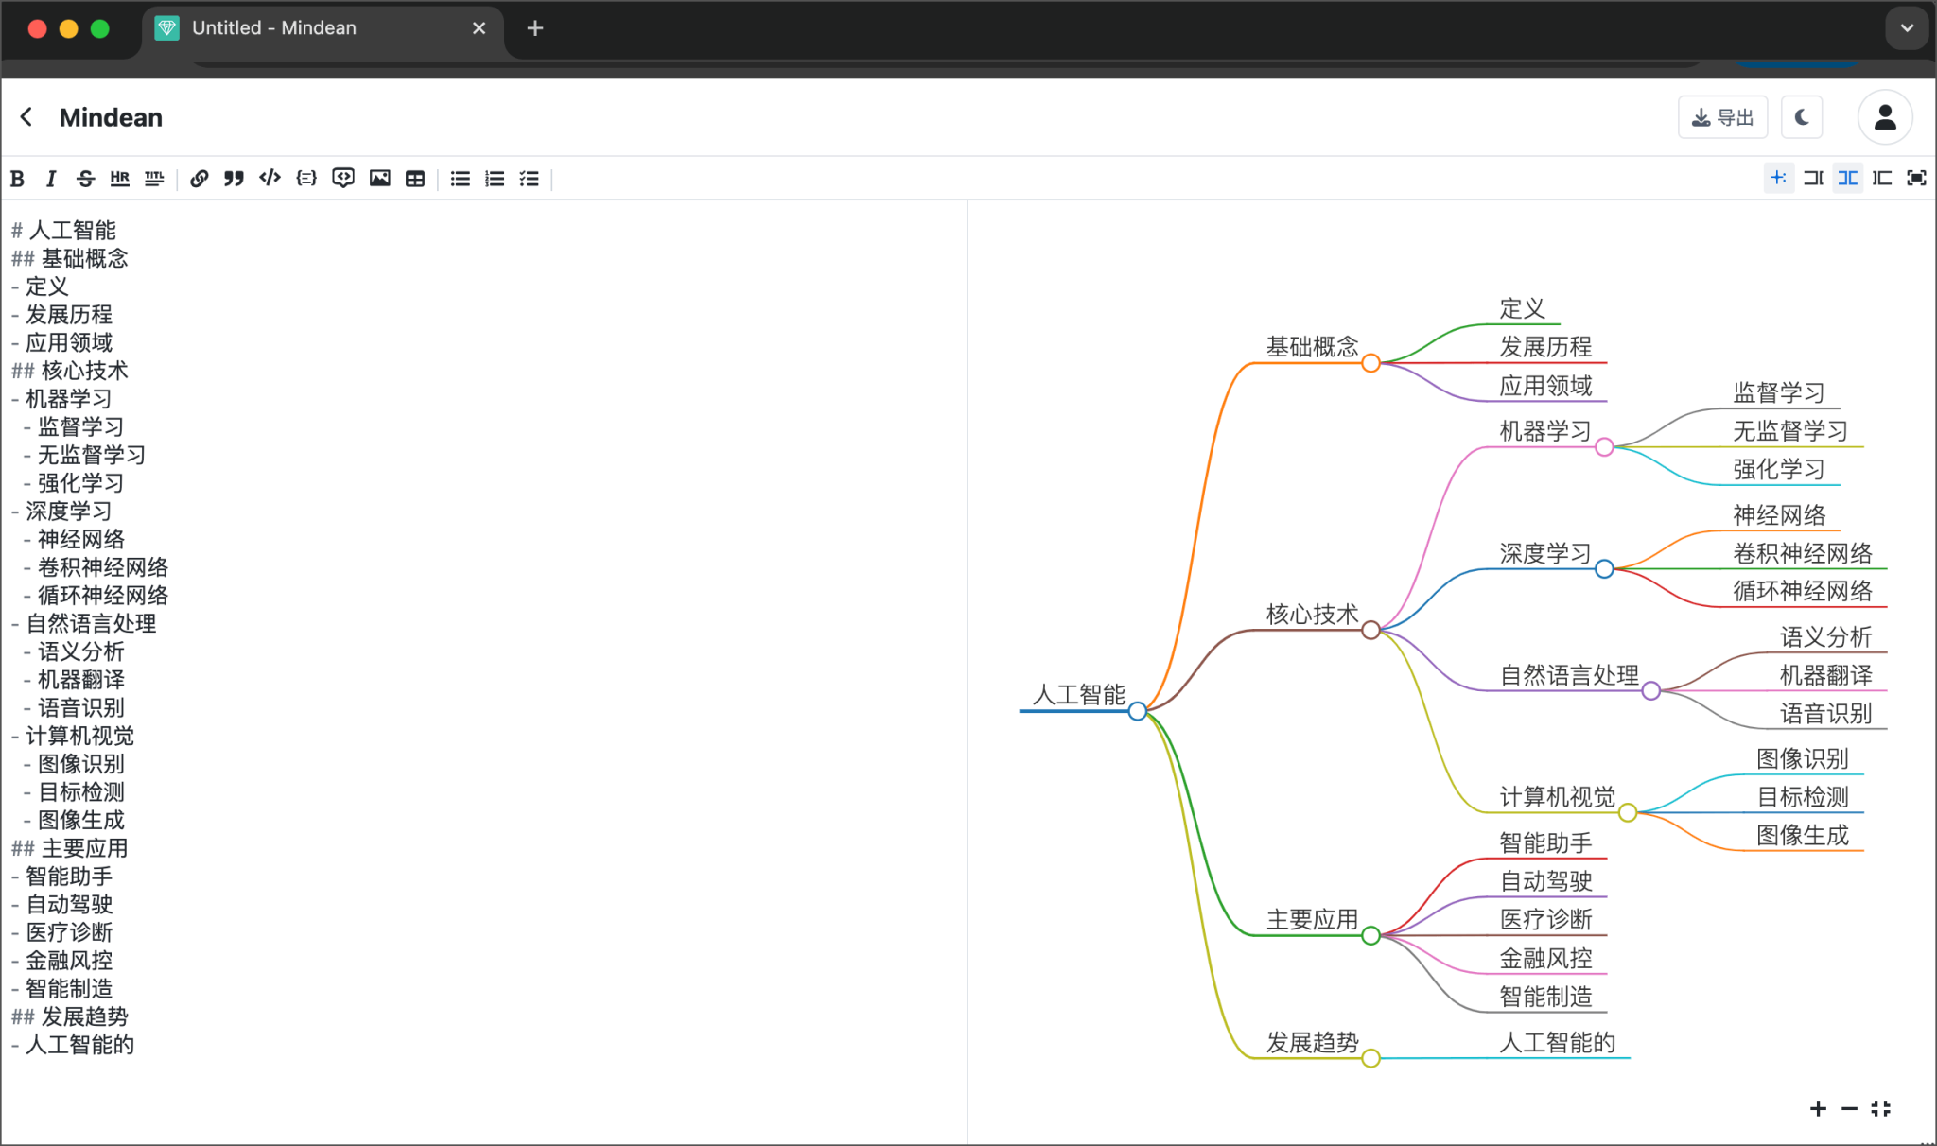This screenshot has height=1146, width=1937.
Task: Insert a hyperlink using the link icon
Action: tap(199, 179)
